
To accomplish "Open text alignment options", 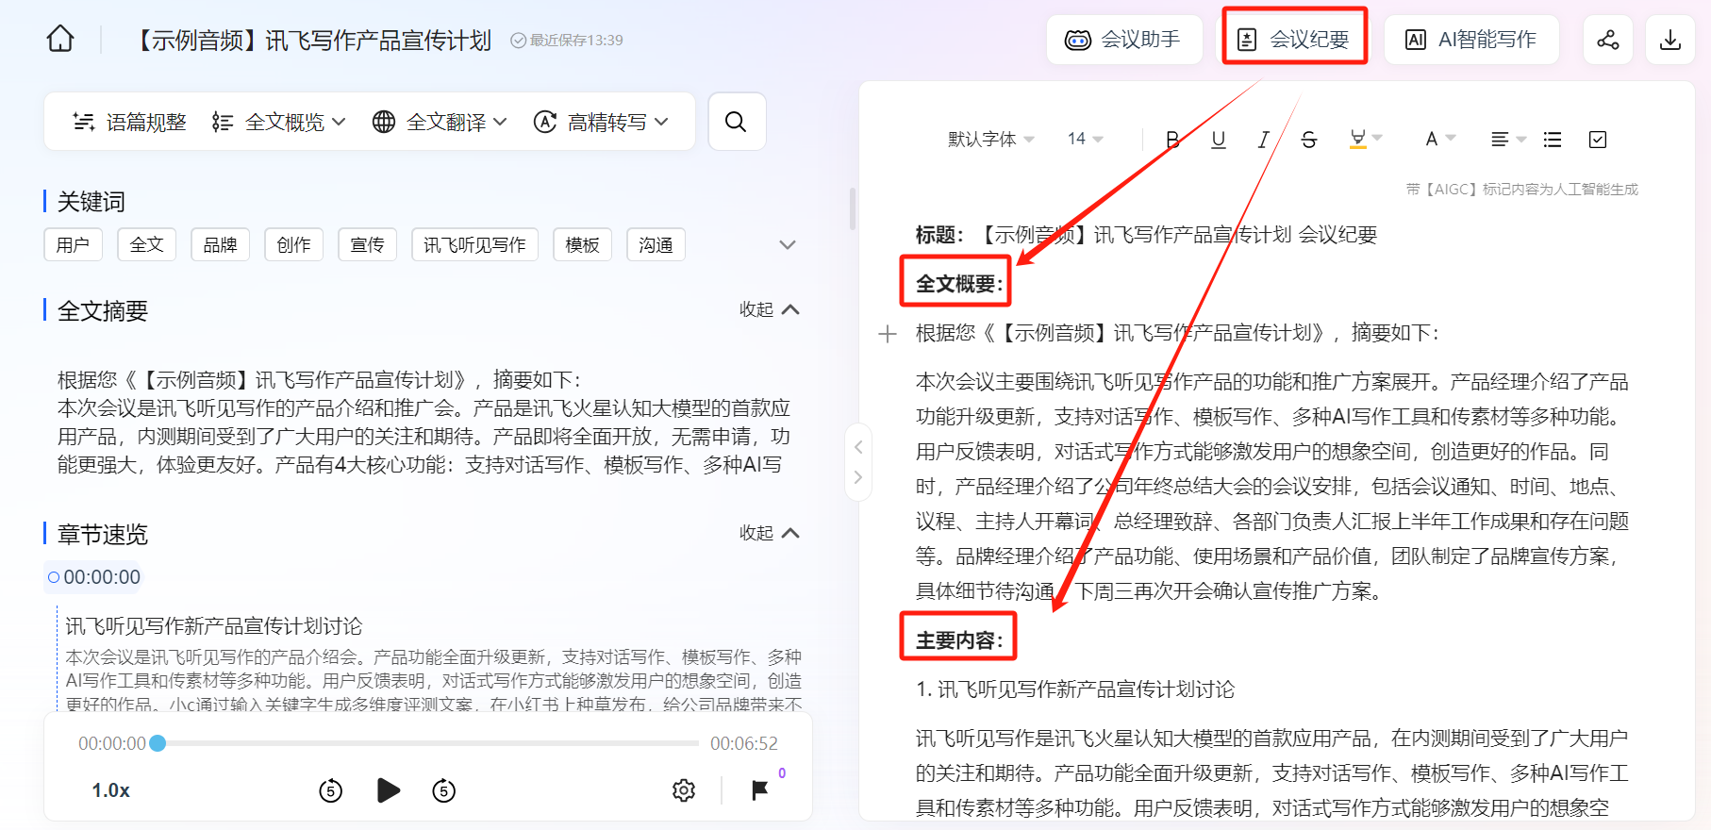I will pyautogui.click(x=1507, y=140).
